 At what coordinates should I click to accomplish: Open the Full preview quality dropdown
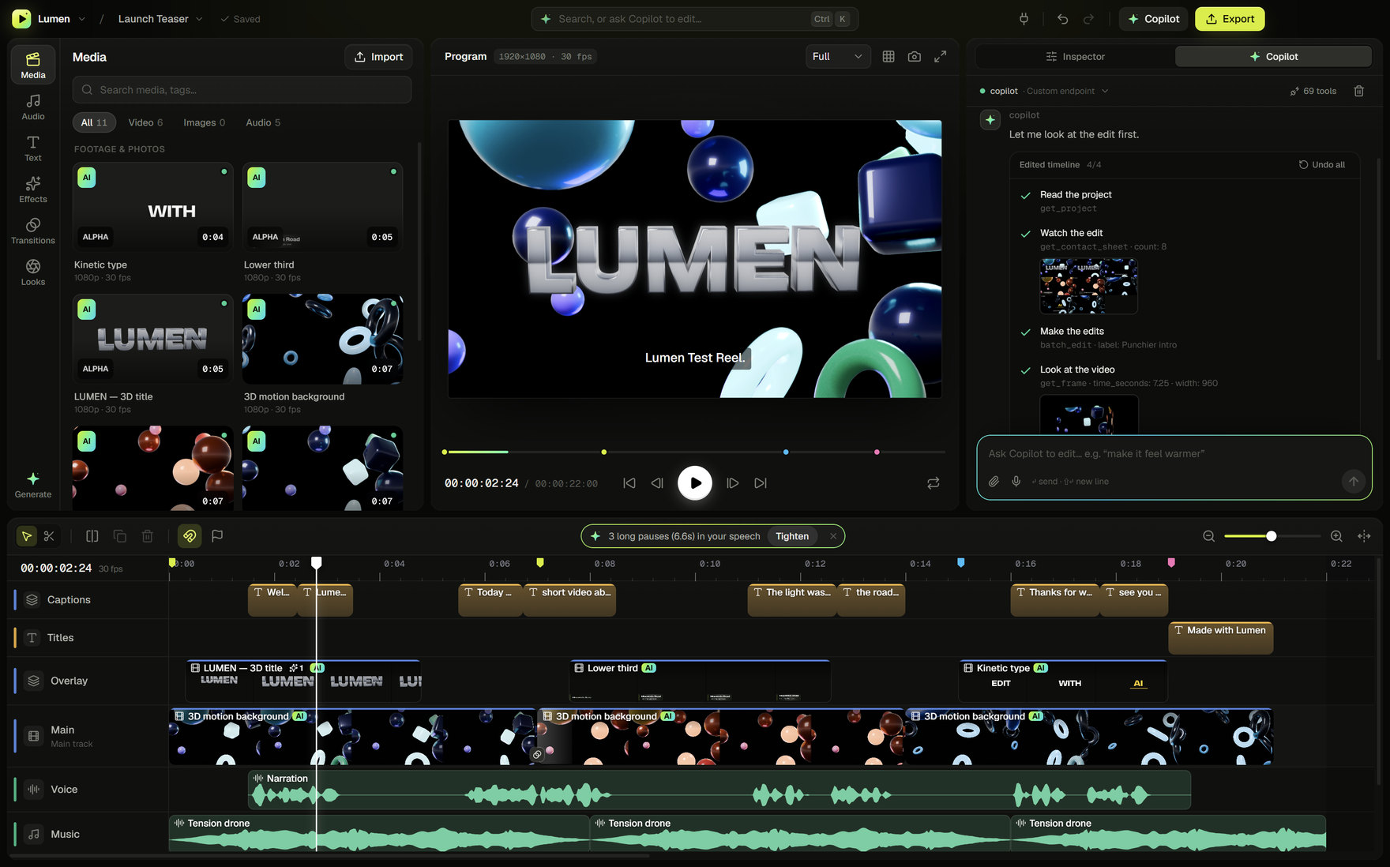(x=838, y=57)
